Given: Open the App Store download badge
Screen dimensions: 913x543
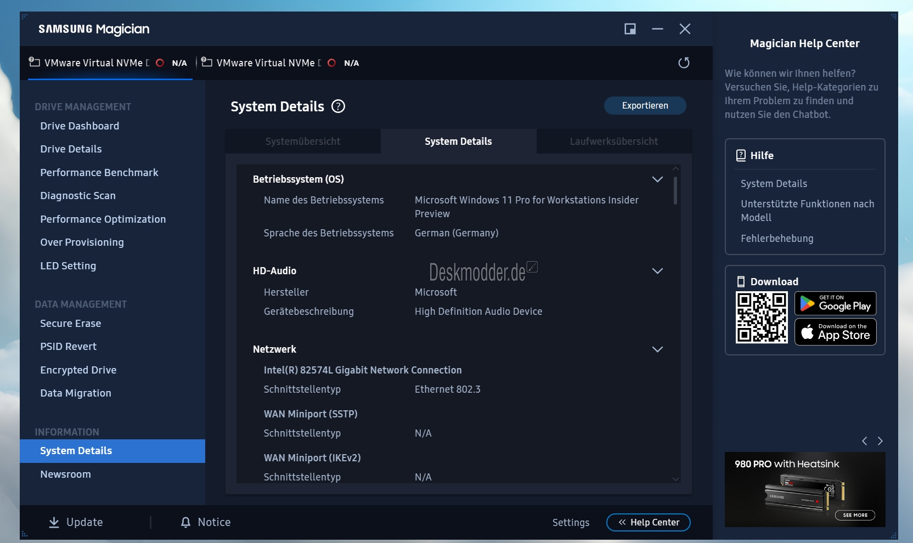Looking at the screenshot, I should tap(835, 332).
